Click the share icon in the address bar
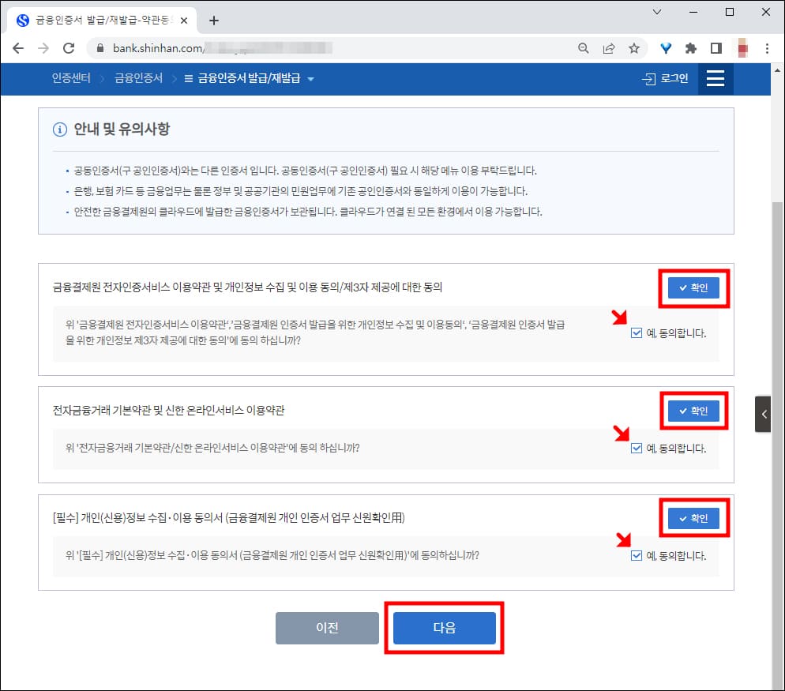 pos(609,47)
